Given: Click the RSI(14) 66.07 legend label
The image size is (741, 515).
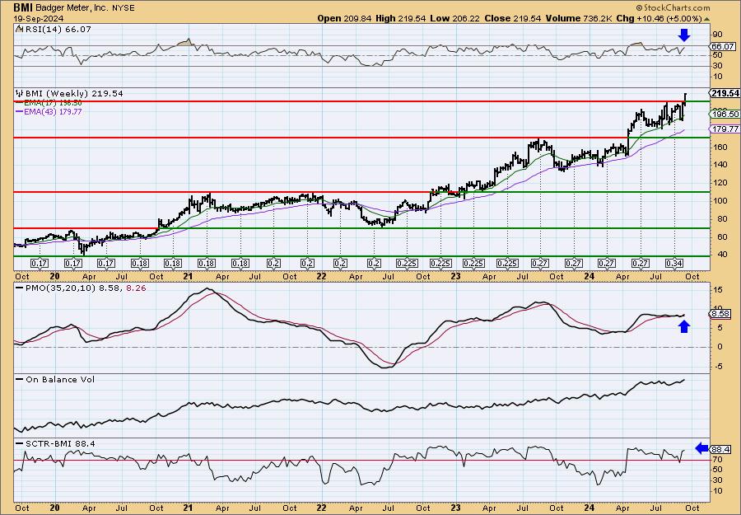Looking at the screenshot, I should [57, 30].
